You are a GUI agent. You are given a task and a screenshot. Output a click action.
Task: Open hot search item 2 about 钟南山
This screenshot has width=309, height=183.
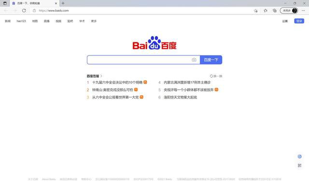[x=112, y=90]
